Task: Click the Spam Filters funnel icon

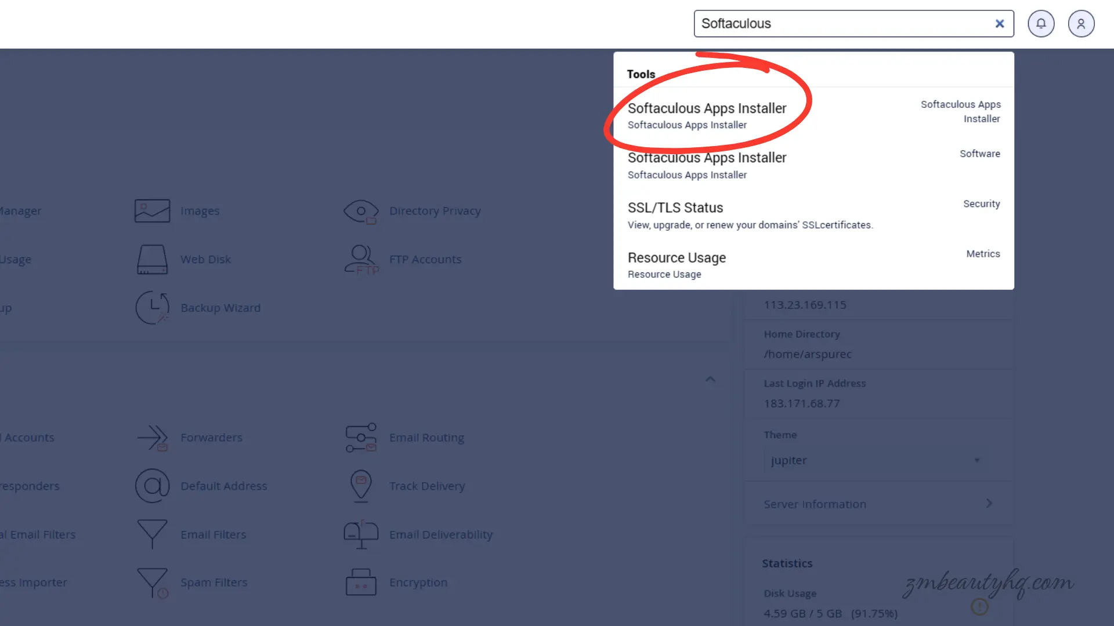Action: pyautogui.click(x=152, y=583)
